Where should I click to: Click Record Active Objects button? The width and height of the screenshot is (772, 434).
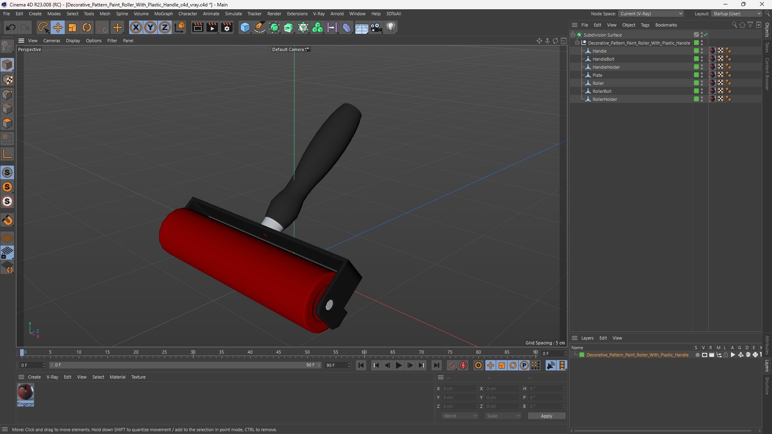pos(452,365)
